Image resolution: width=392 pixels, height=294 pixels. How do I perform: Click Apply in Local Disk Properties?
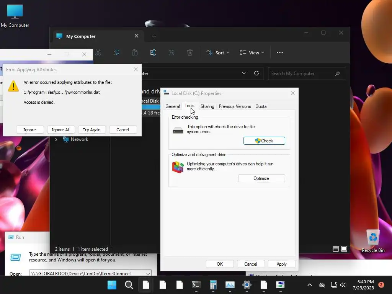tap(281, 264)
